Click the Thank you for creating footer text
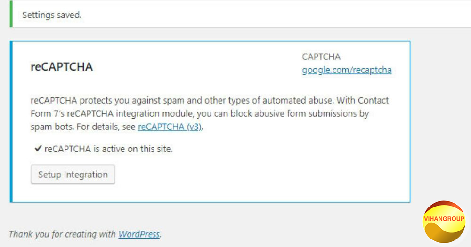The height and width of the screenshot is (247, 471). (63, 234)
